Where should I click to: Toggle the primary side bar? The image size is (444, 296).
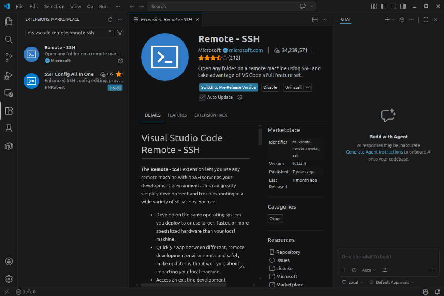click(x=384, y=6)
